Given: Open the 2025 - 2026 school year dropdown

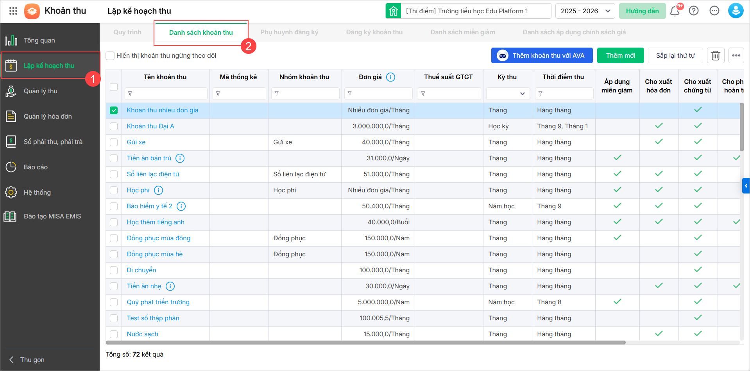Looking at the screenshot, I should 585,11.
